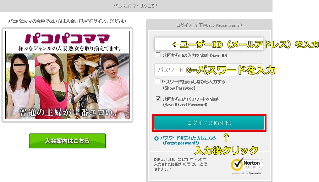319x182 pixels.
Task: Open the Forgot password link
Action: point(188,140)
